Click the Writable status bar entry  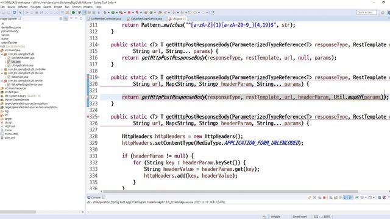pos(275,217)
